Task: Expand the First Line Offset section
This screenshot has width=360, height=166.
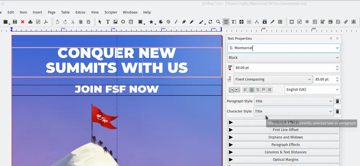Action: [x=284, y=130]
